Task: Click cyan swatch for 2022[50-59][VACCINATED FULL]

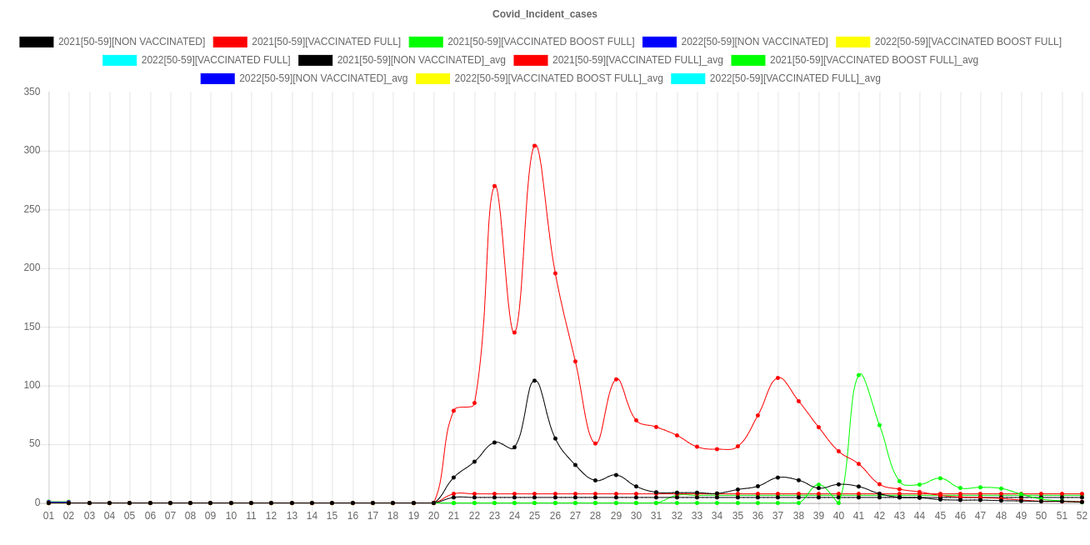Action: [x=120, y=60]
